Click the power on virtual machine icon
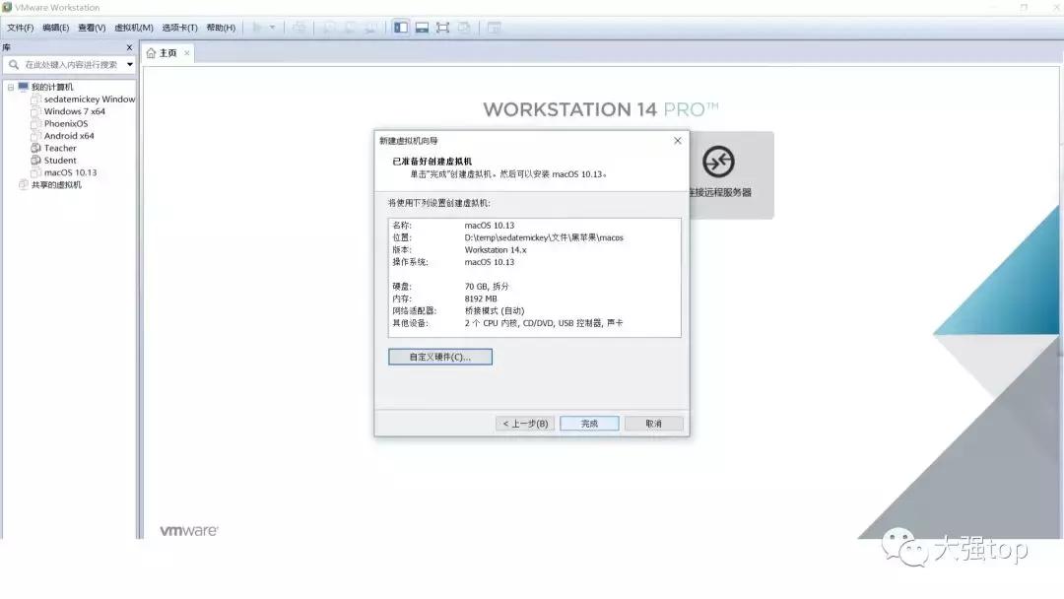Image resolution: width=1064 pixels, height=599 pixels. point(255,28)
